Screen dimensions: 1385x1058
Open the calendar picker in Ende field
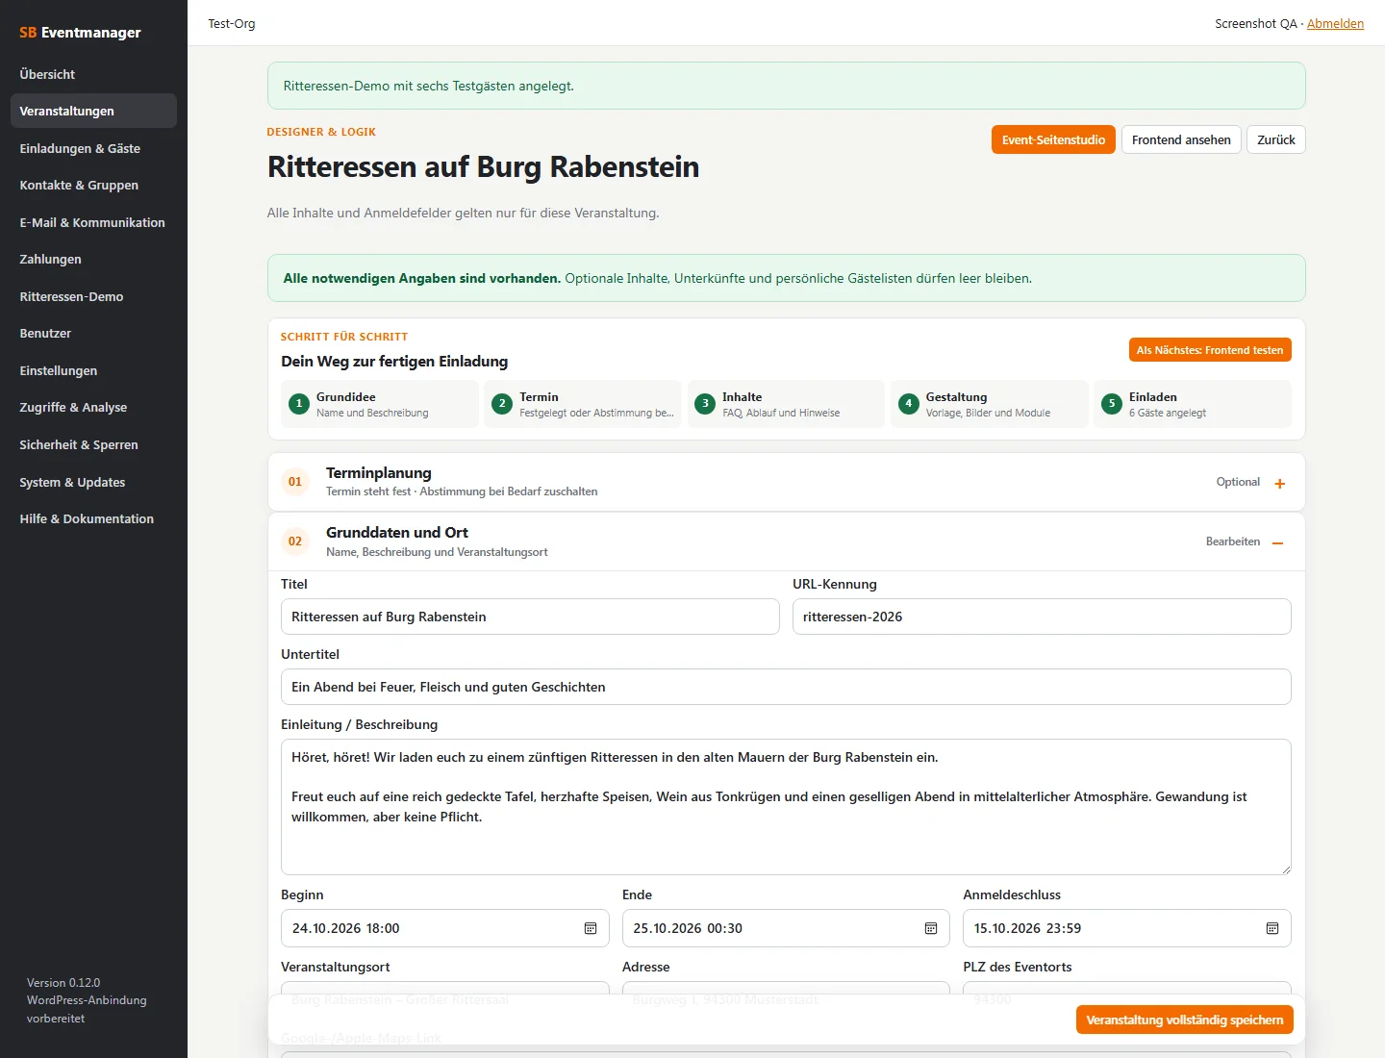(931, 928)
